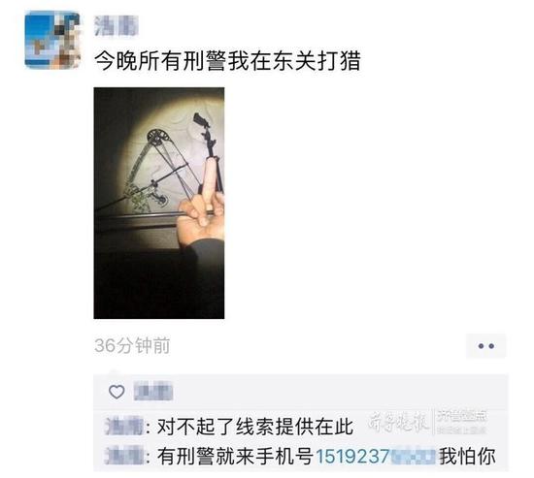Click the 齐鲁晚报 watermark logo
The image size is (534, 478).
398,422
